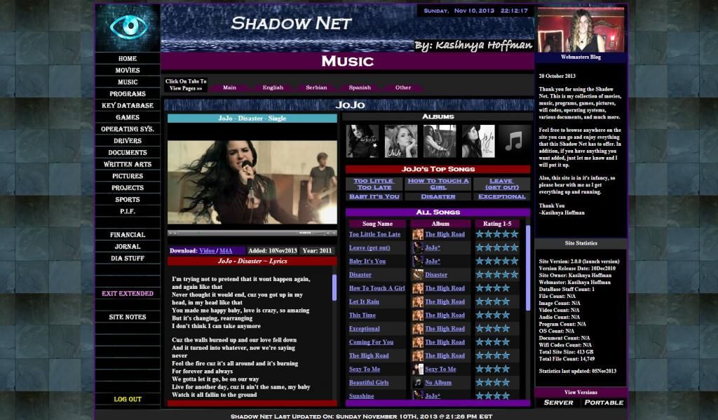
Task: Click the album icon in Leave (get out) row
Action: (418, 248)
